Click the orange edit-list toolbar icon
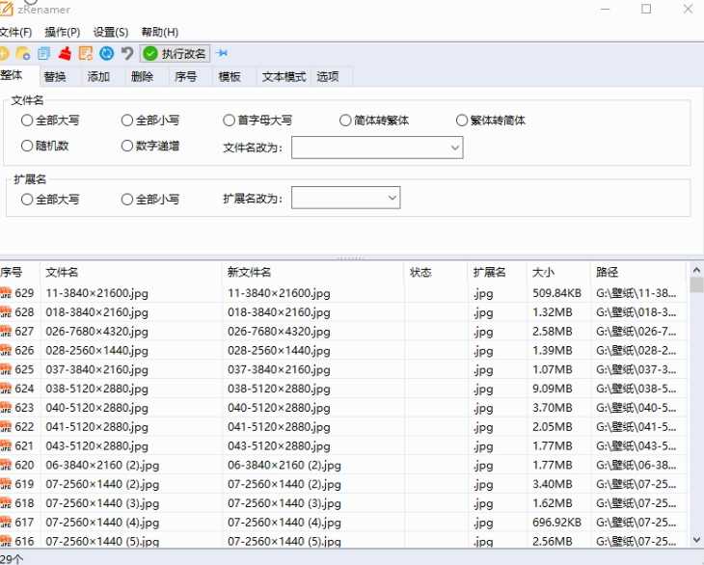Screen dimensions: 704x565 pos(86,54)
